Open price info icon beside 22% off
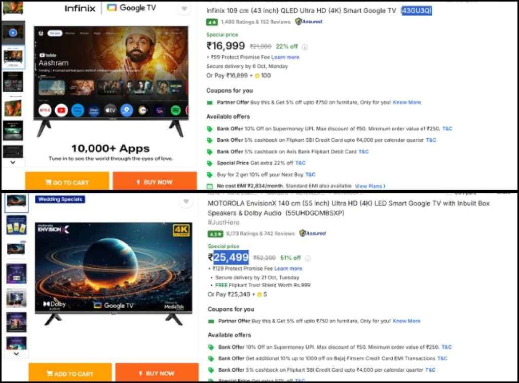Image resolution: width=519 pixels, height=383 pixels. pyautogui.click(x=305, y=47)
